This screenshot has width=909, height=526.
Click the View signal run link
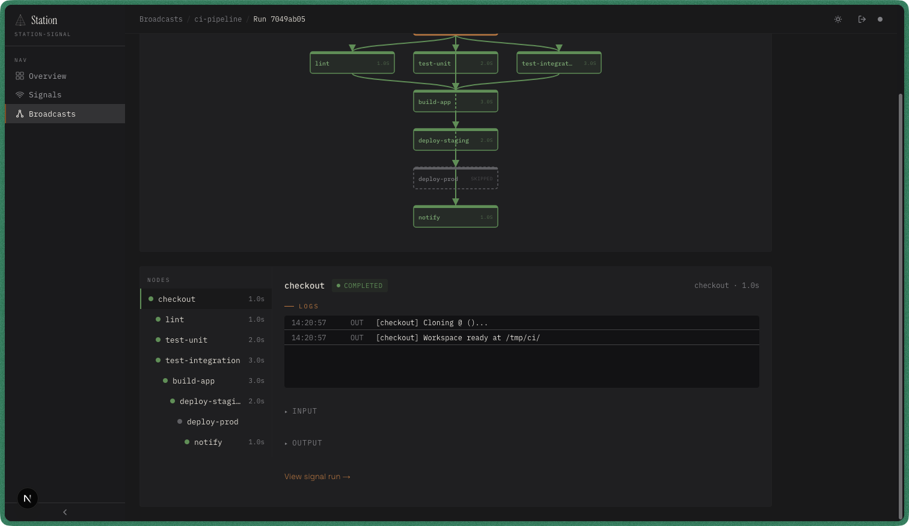[x=317, y=476]
